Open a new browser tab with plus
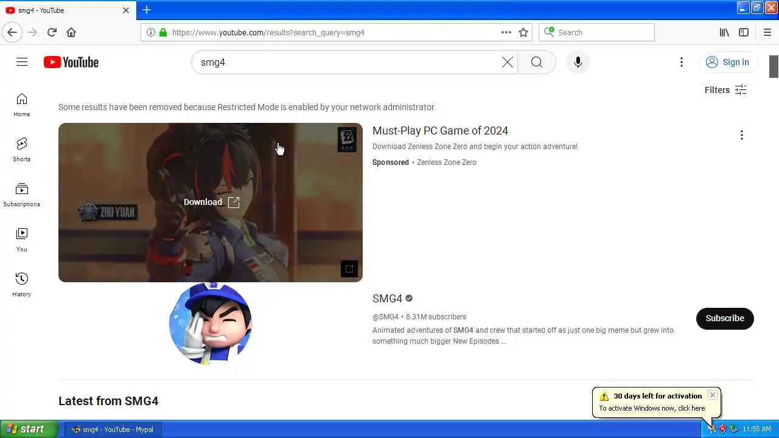The image size is (779, 438). tap(147, 10)
